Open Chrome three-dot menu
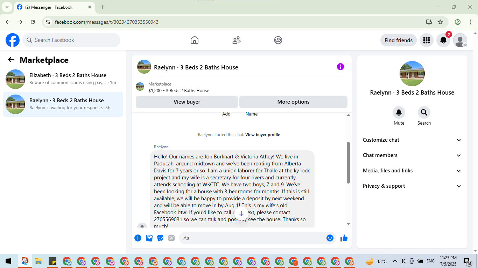The width and height of the screenshot is (478, 268). tap(470, 22)
